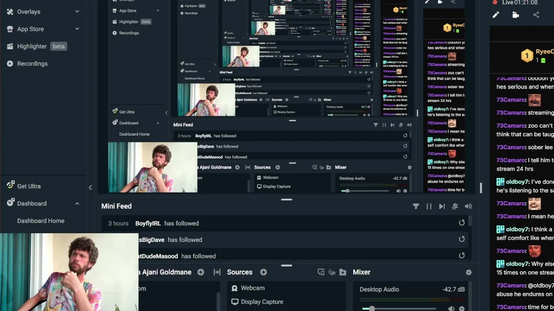554x311 pixels.
Task: Add a new source with the plus icon
Action: pos(264,272)
